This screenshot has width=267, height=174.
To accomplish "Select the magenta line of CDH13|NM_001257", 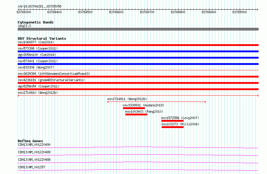I will pyautogui.click(x=138, y=170).
